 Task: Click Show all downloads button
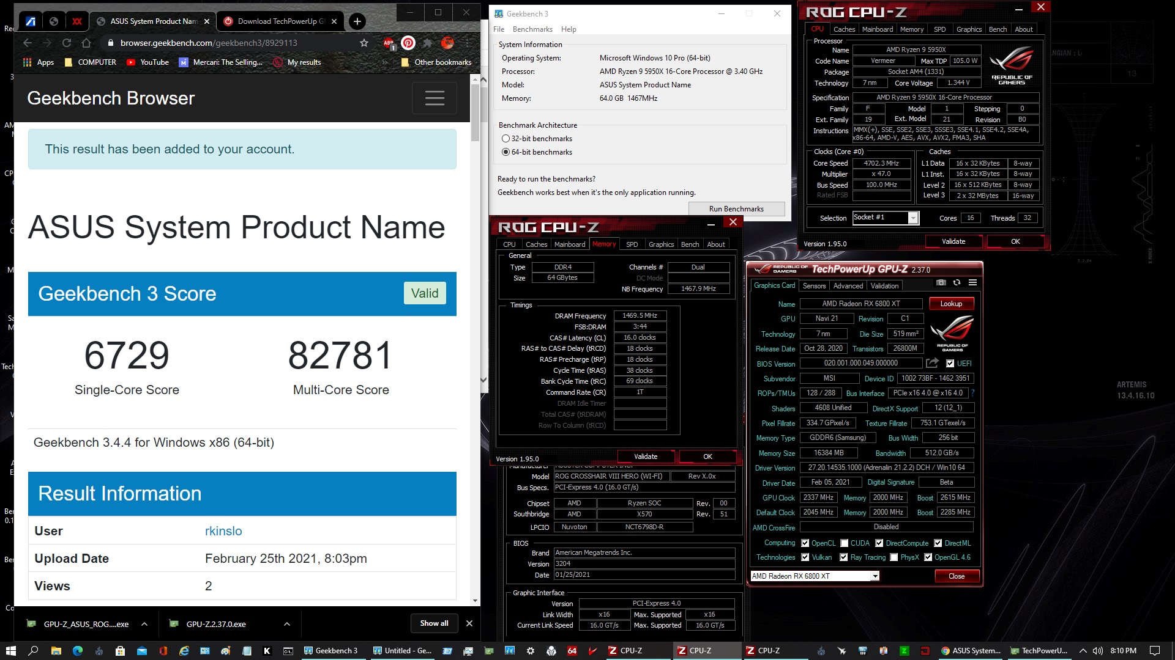pos(434,623)
